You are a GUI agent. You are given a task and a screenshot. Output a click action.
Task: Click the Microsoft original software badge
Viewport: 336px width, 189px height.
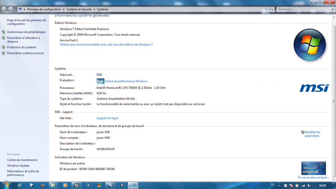click(x=314, y=168)
